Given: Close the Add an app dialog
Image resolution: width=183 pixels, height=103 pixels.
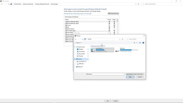Looking at the screenshot, I should (x=109, y=33).
